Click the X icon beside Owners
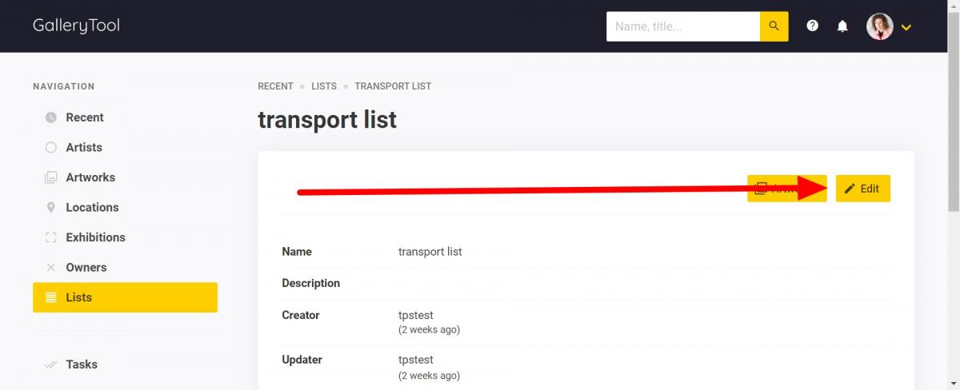 51,268
